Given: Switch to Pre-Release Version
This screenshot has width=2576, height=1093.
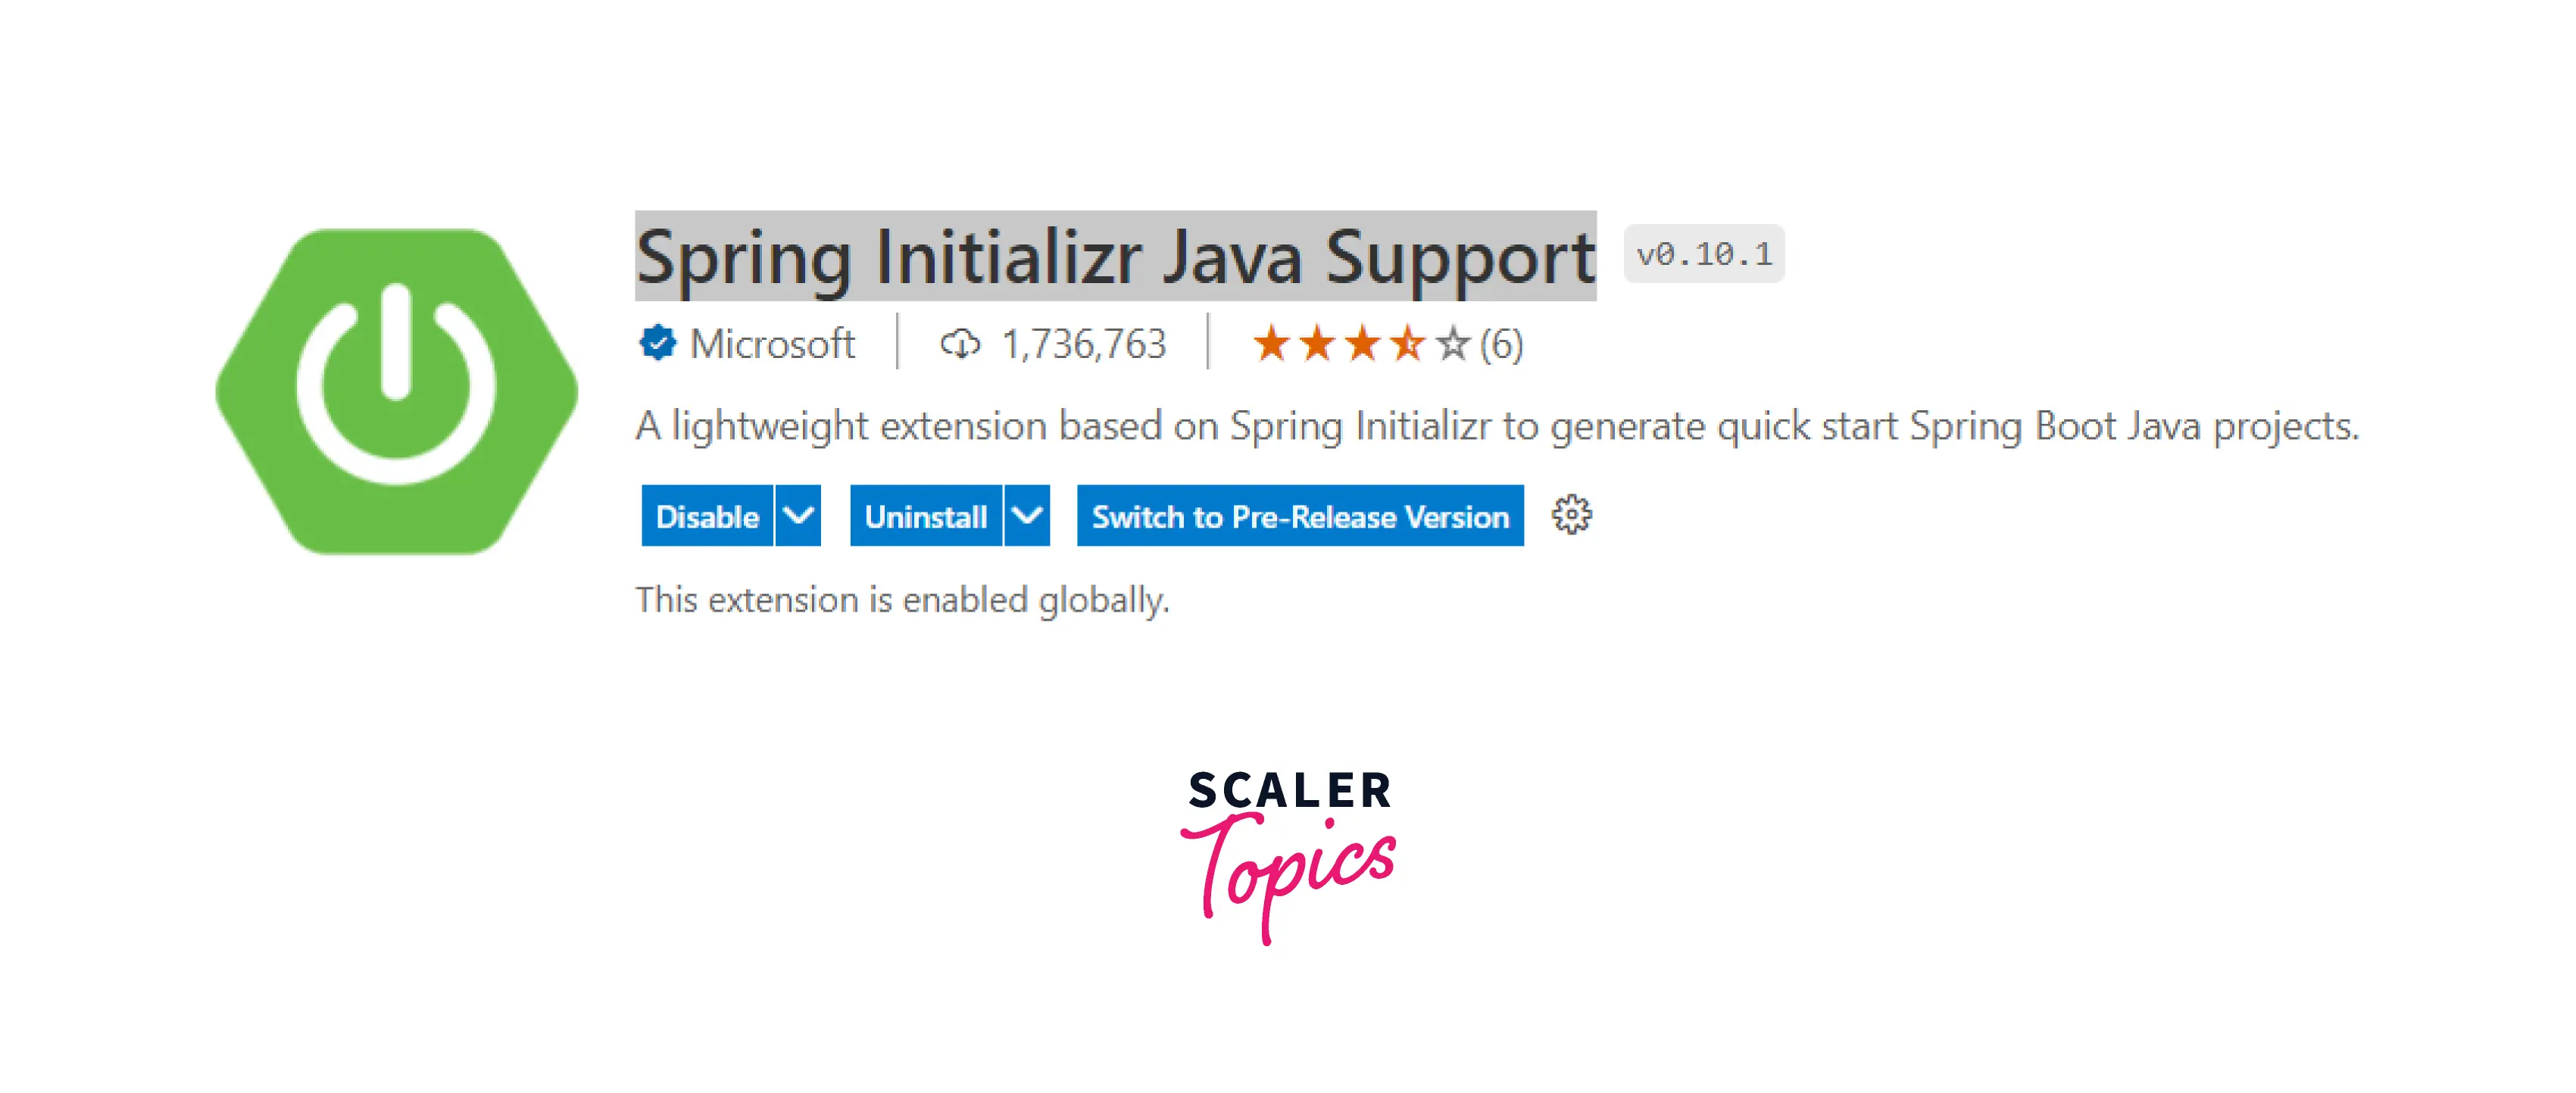Looking at the screenshot, I should click(x=1300, y=515).
